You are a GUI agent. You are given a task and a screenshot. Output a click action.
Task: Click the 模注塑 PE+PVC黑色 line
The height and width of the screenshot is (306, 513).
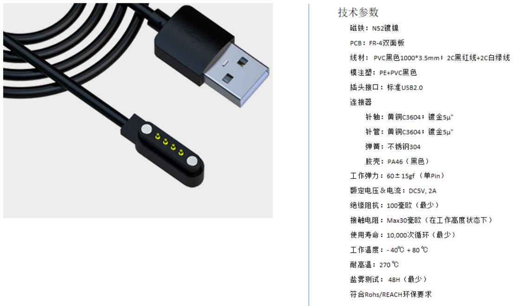pyautogui.click(x=383, y=72)
